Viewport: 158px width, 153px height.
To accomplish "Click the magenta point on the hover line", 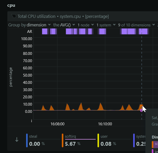I will [141, 110].
